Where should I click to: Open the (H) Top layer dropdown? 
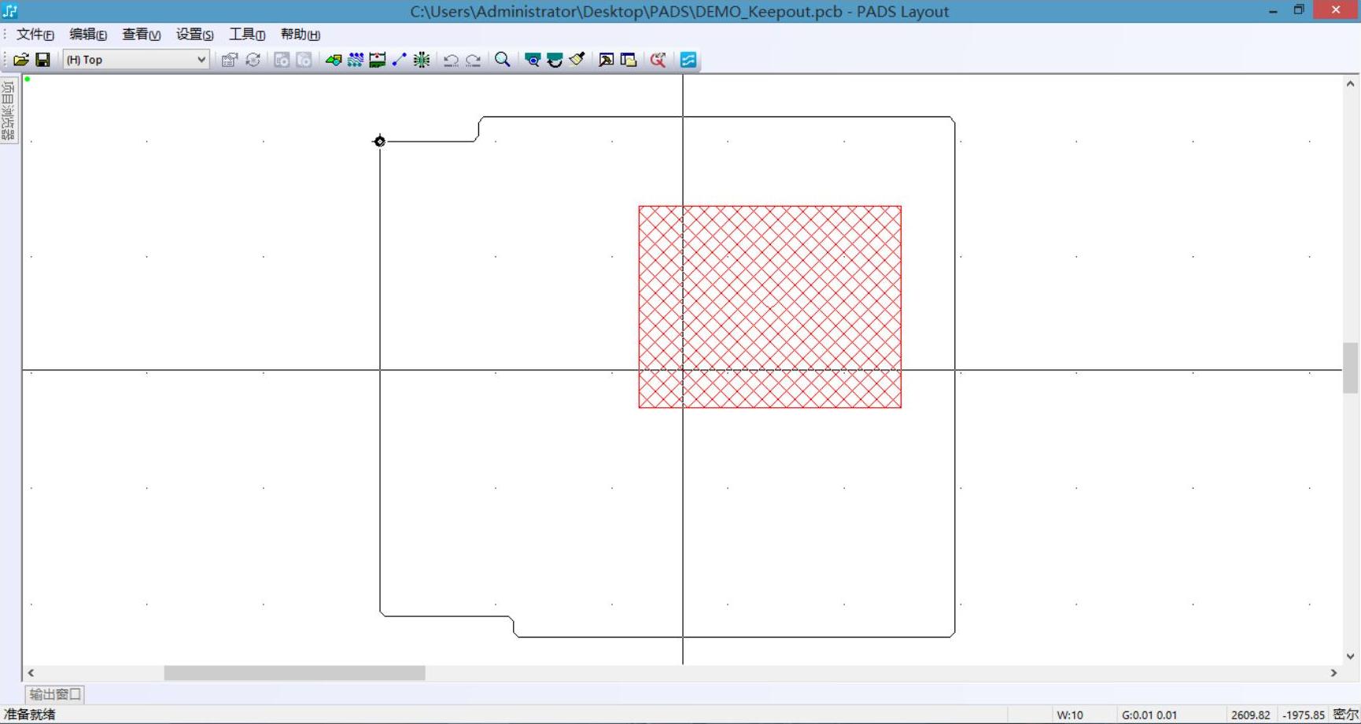136,60
